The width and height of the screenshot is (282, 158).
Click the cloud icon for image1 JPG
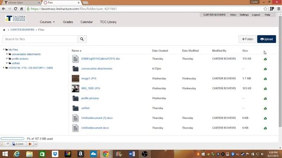tap(265, 79)
